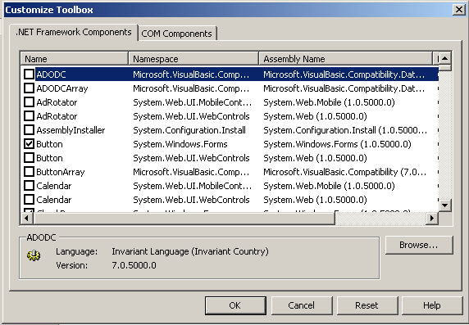The height and width of the screenshot is (325, 469).
Task: Check the System.Web.UI.WebControls Button checkbox
Action: pyautogui.click(x=29, y=158)
